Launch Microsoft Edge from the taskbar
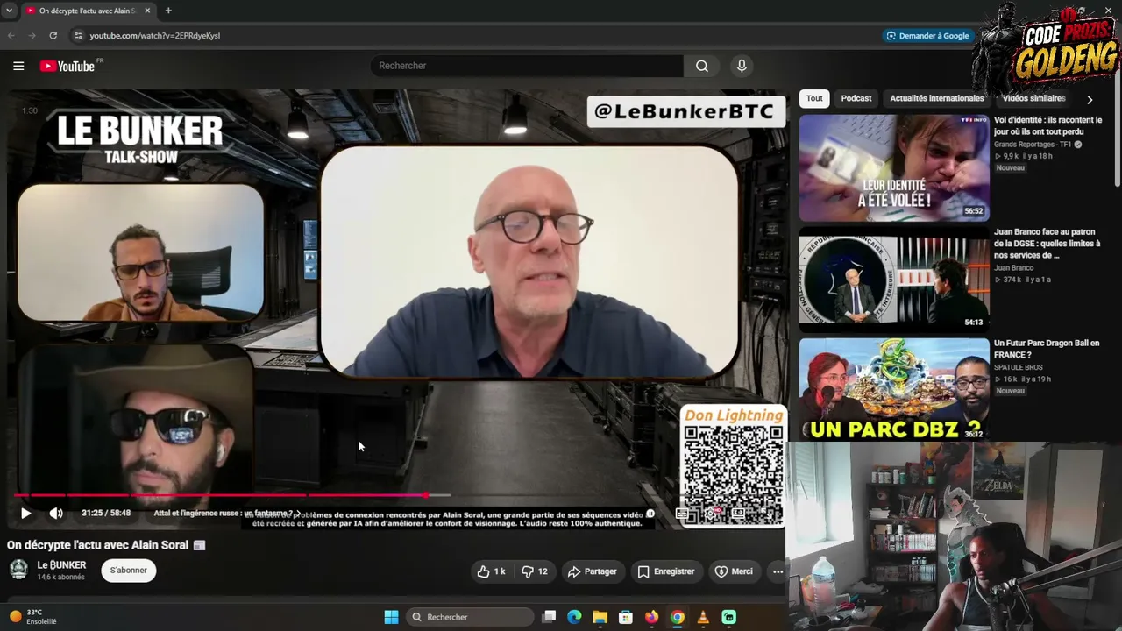The image size is (1122, 631). (x=574, y=617)
